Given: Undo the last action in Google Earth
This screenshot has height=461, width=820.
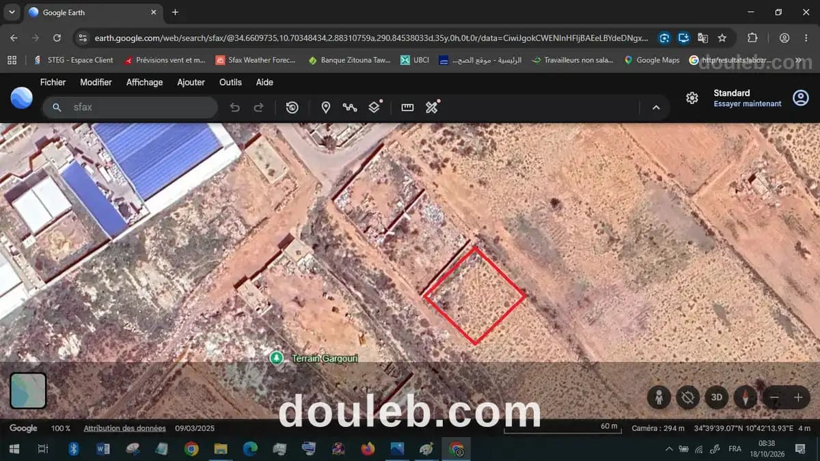Looking at the screenshot, I should click(x=235, y=107).
